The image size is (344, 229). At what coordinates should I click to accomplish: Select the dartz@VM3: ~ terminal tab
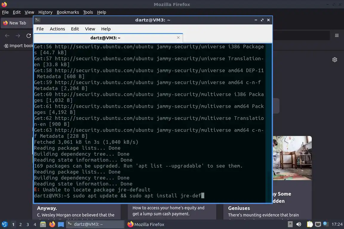click(x=108, y=38)
